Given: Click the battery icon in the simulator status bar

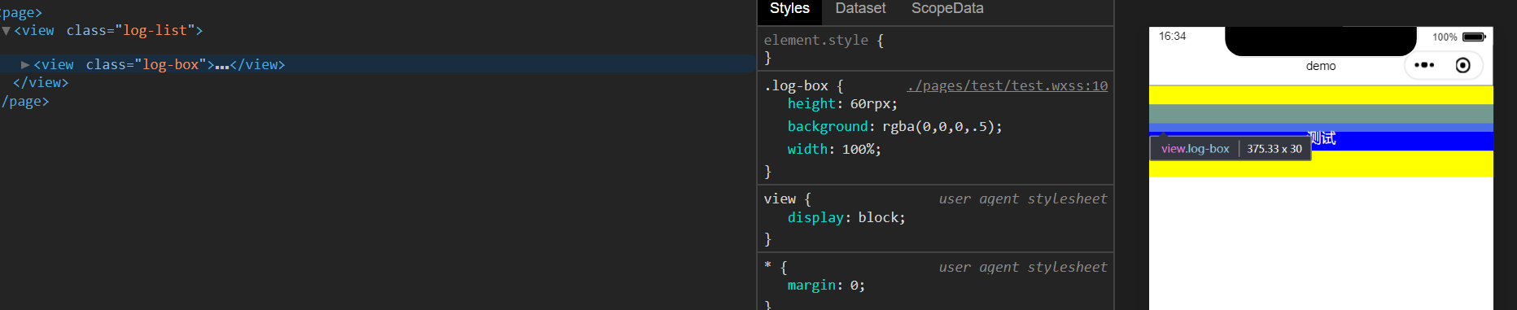Looking at the screenshot, I should (x=1474, y=37).
